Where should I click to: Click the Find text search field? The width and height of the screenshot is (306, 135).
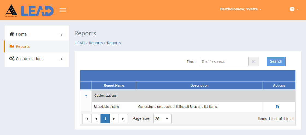[x=224, y=62]
